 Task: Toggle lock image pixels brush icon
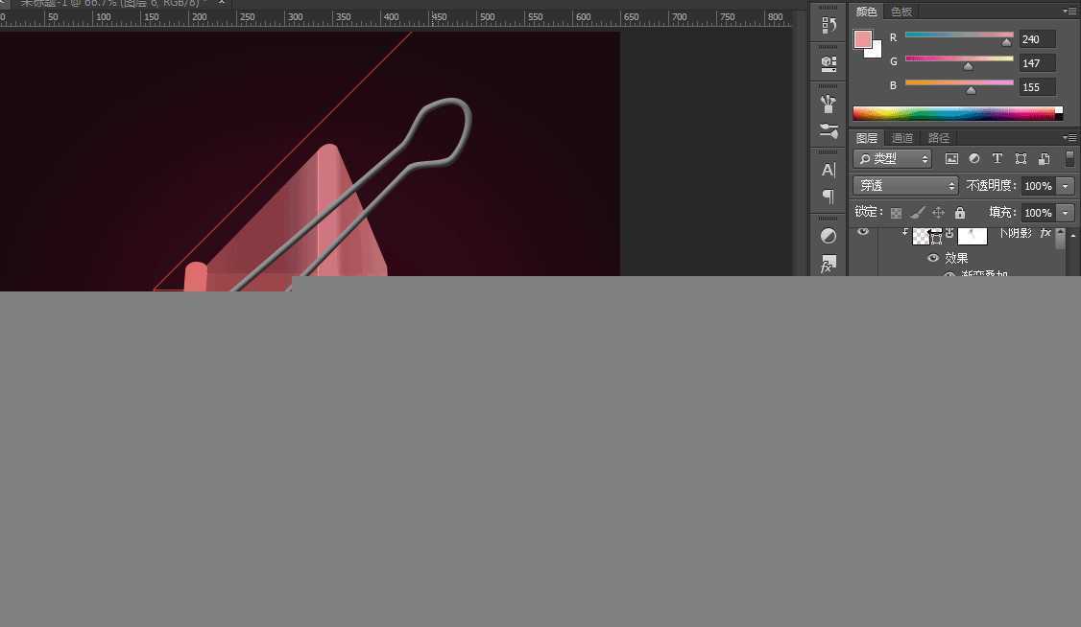coord(917,213)
